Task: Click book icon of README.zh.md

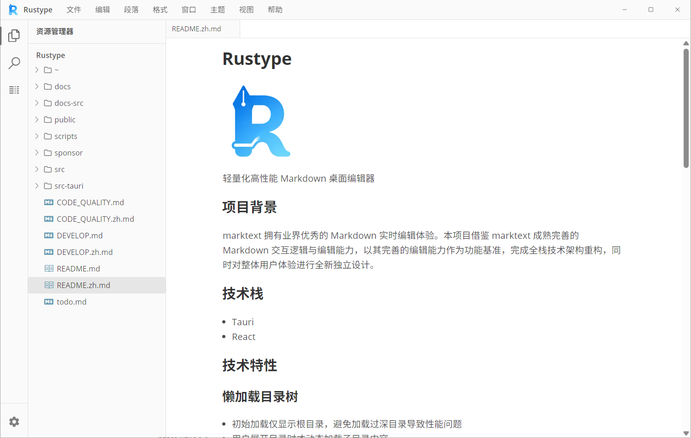Action: point(49,285)
